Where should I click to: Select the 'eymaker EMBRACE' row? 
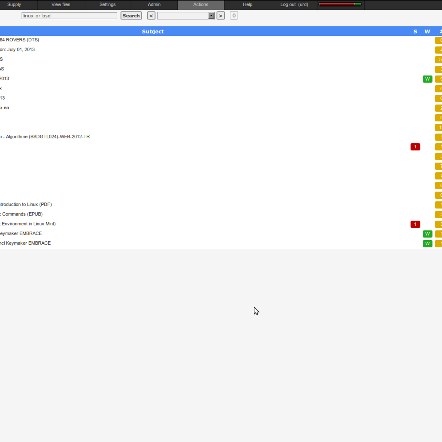pos(221,233)
